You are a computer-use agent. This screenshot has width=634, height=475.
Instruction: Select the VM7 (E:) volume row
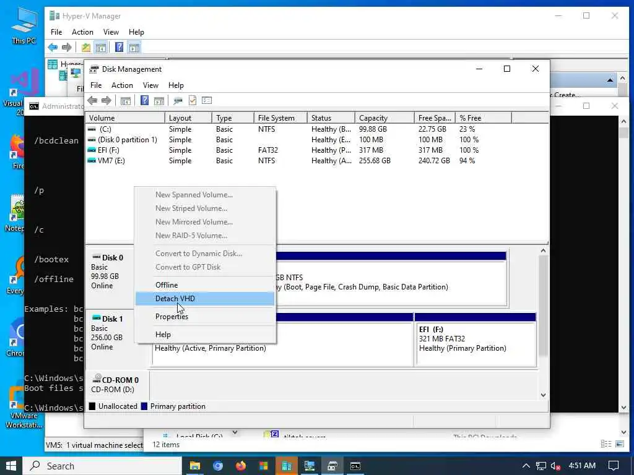coord(317,161)
